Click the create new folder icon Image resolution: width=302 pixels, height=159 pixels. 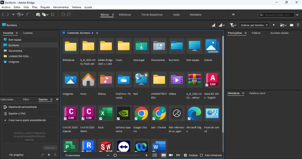[x=291, y=25]
